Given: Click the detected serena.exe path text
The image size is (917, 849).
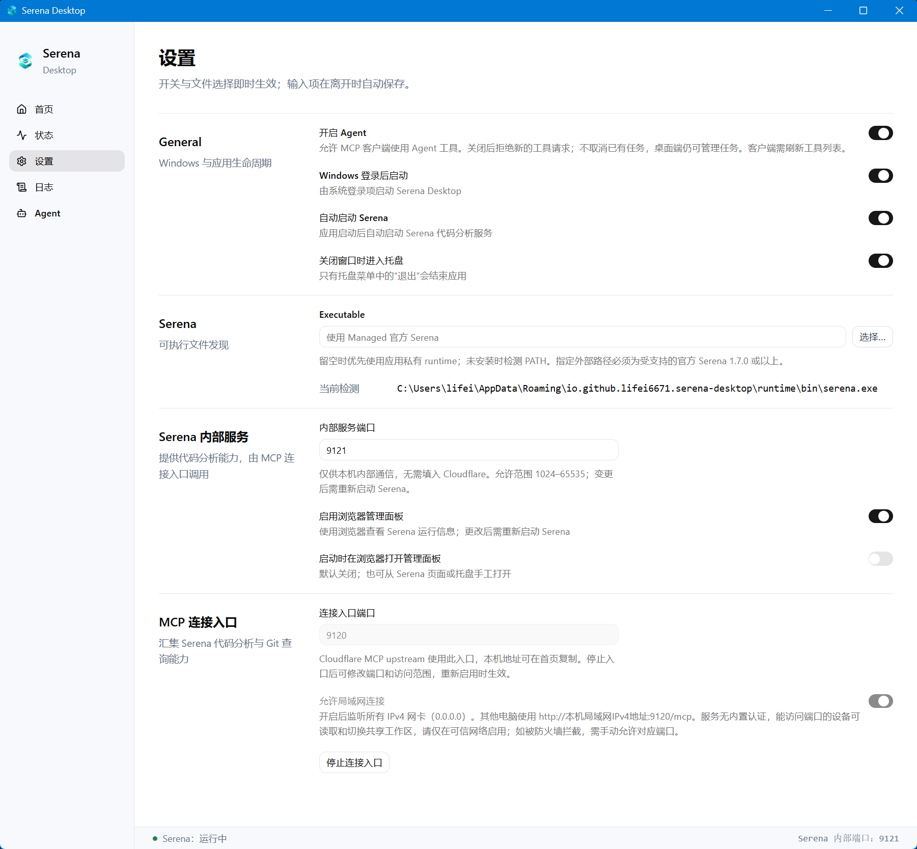Looking at the screenshot, I should click(x=637, y=388).
